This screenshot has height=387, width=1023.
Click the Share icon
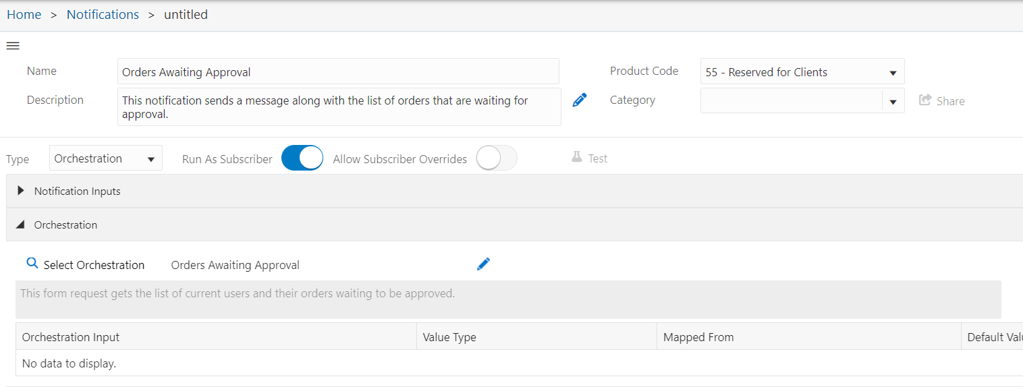point(925,100)
